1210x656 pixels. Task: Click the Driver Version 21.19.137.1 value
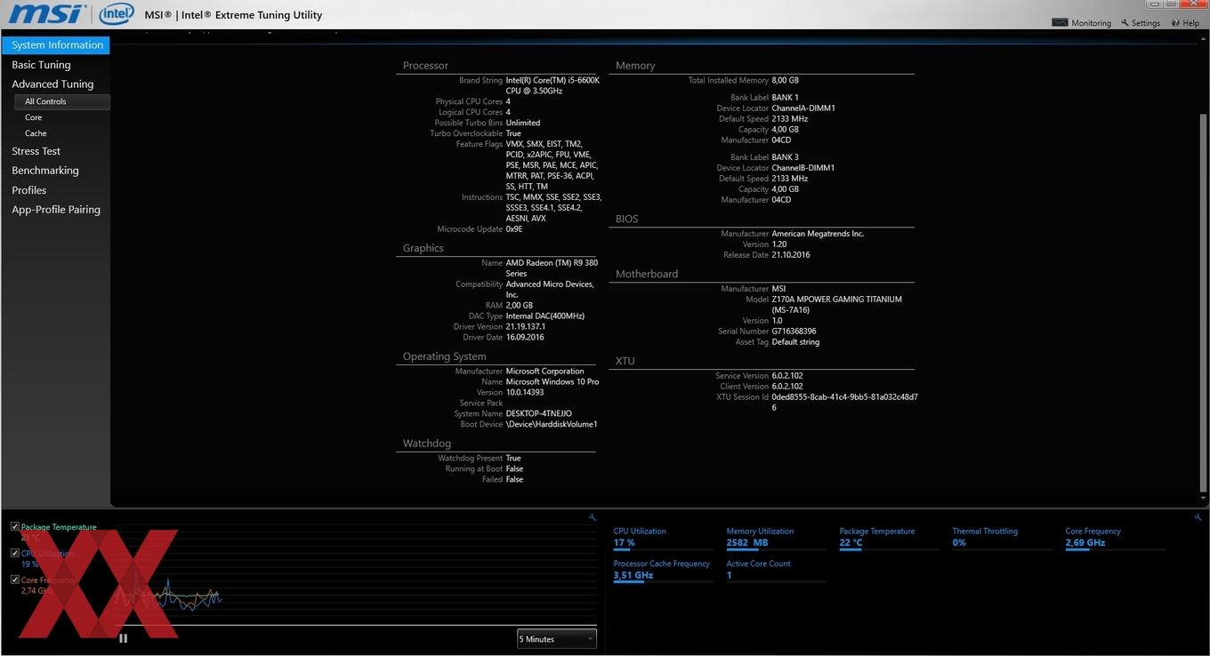click(526, 327)
